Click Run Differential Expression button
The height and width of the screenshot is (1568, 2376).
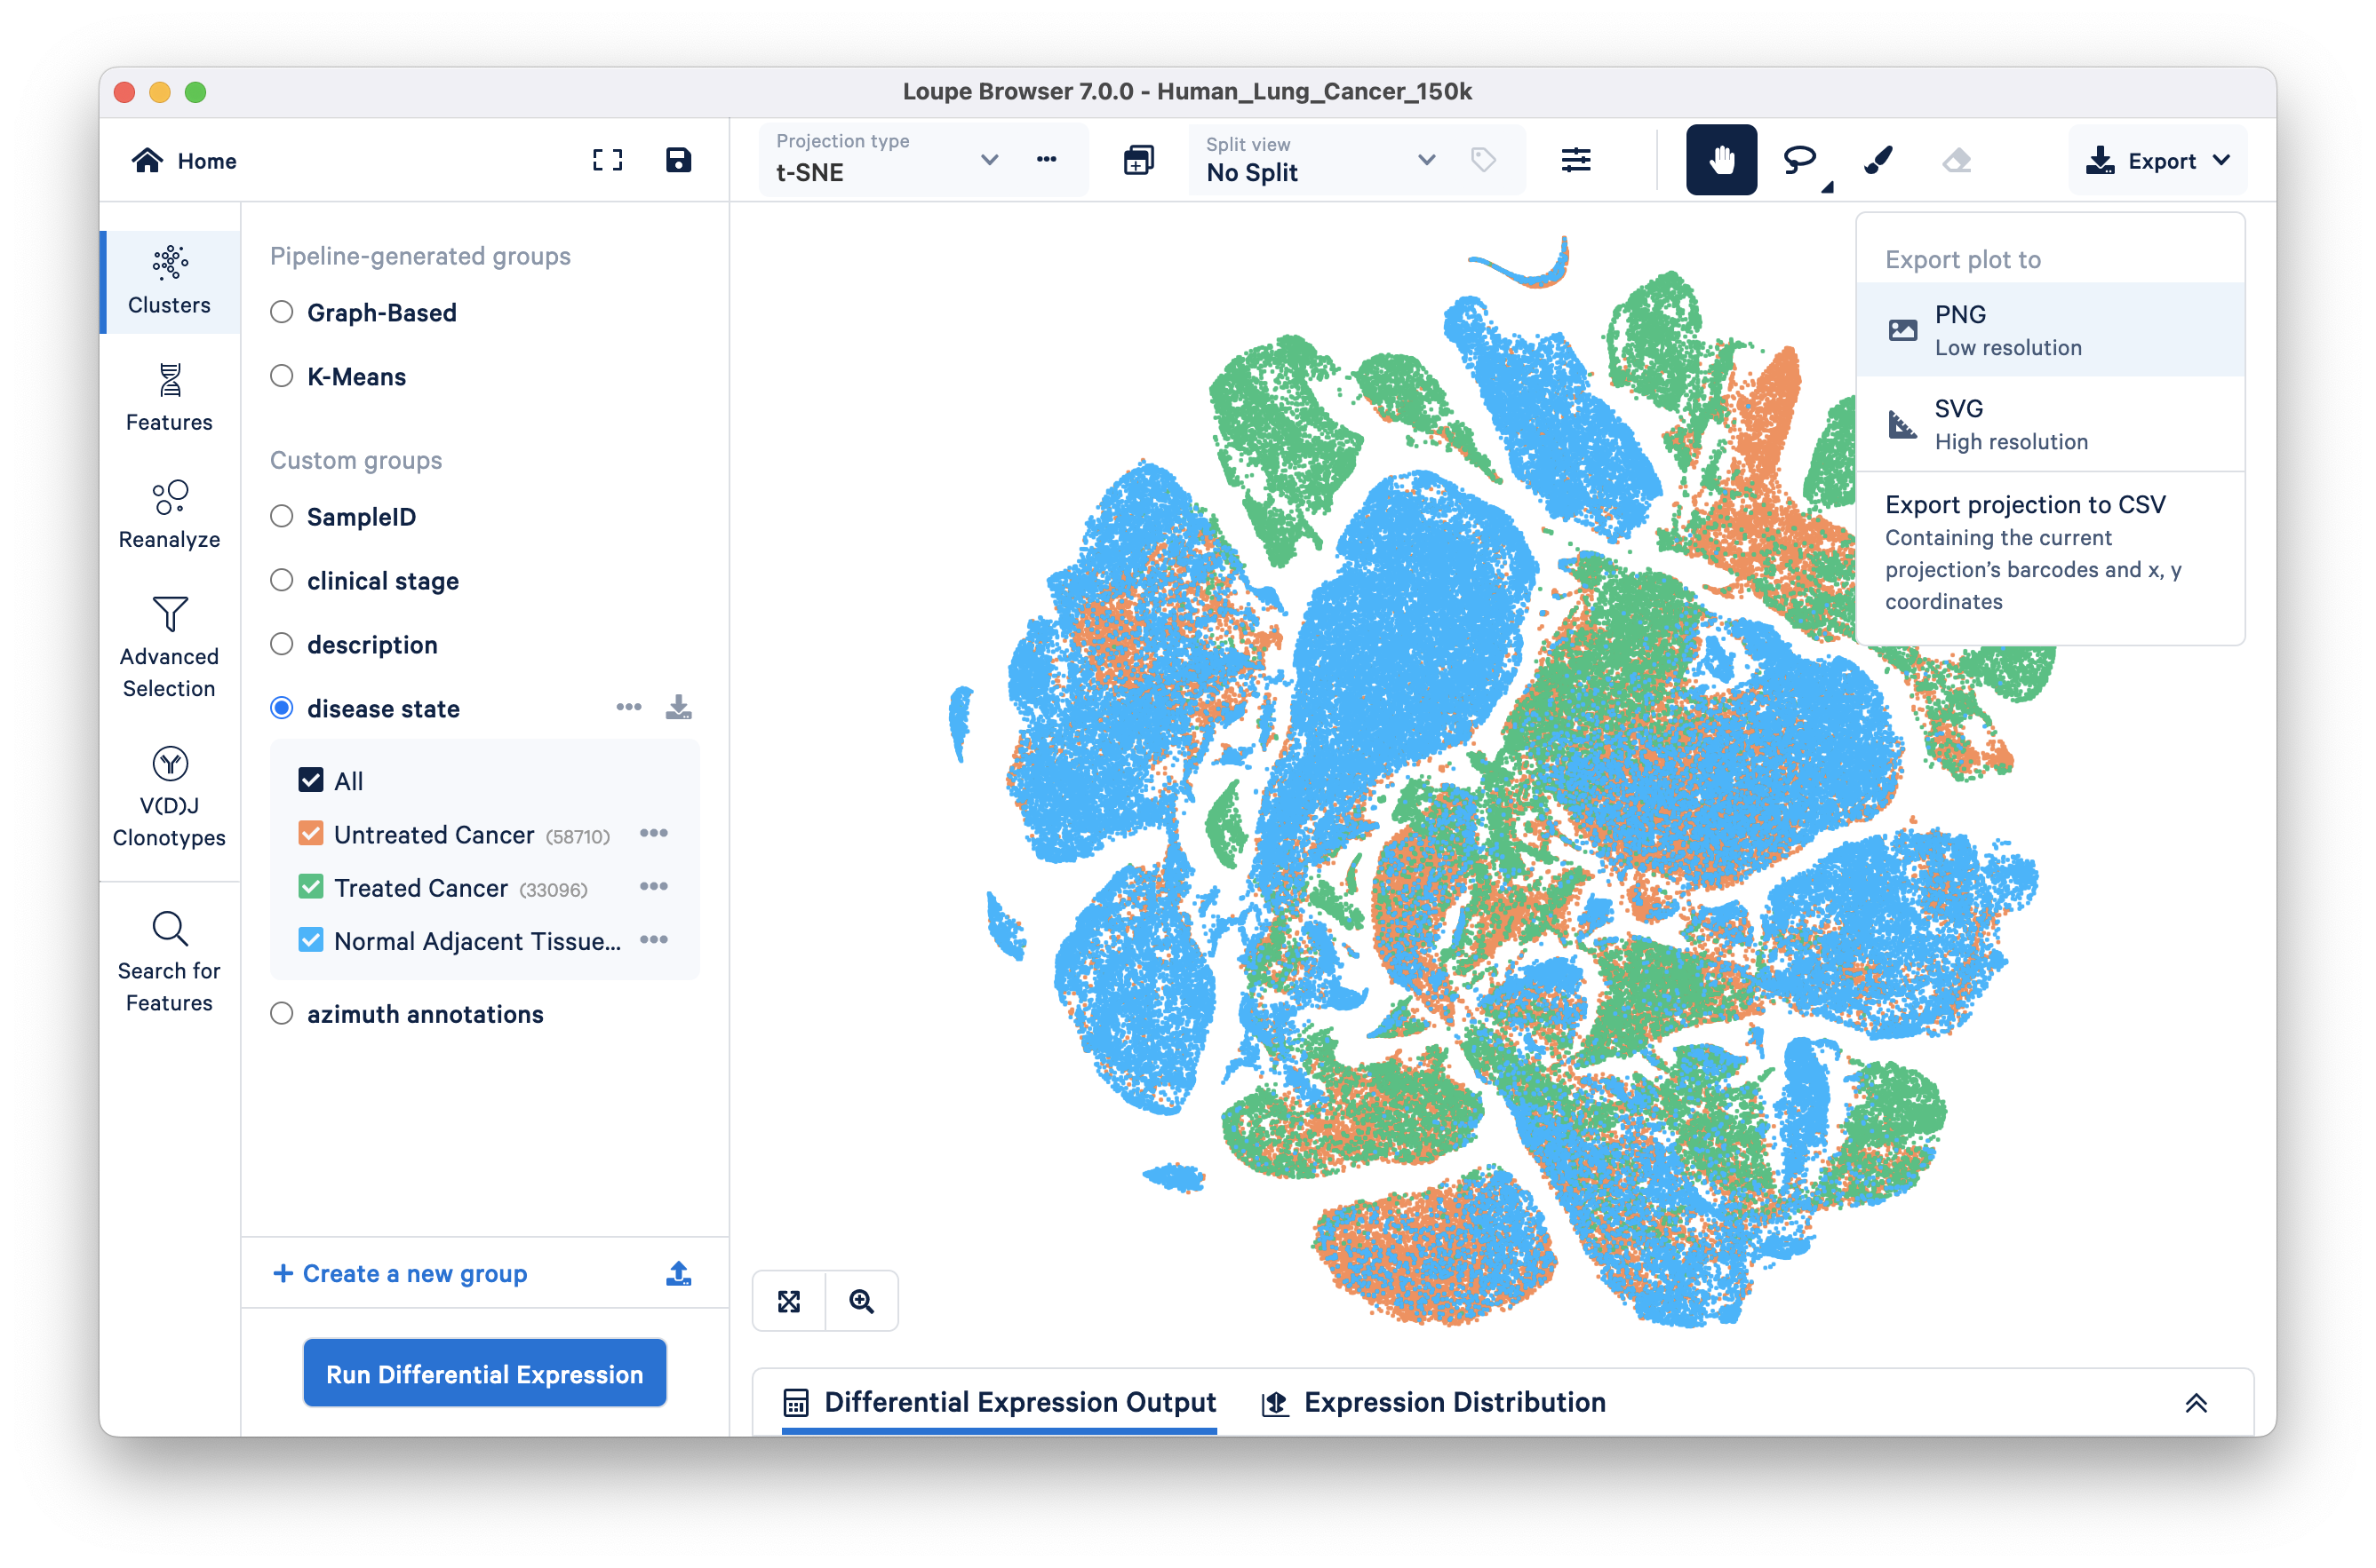point(484,1374)
